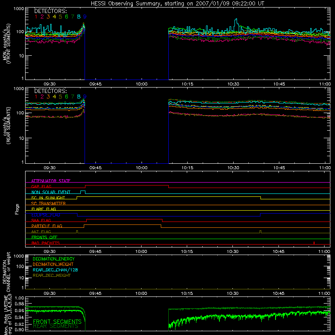Click 09:30 tick under the flags panel
Viewport: 335px width, 335px height.
click(x=49, y=252)
